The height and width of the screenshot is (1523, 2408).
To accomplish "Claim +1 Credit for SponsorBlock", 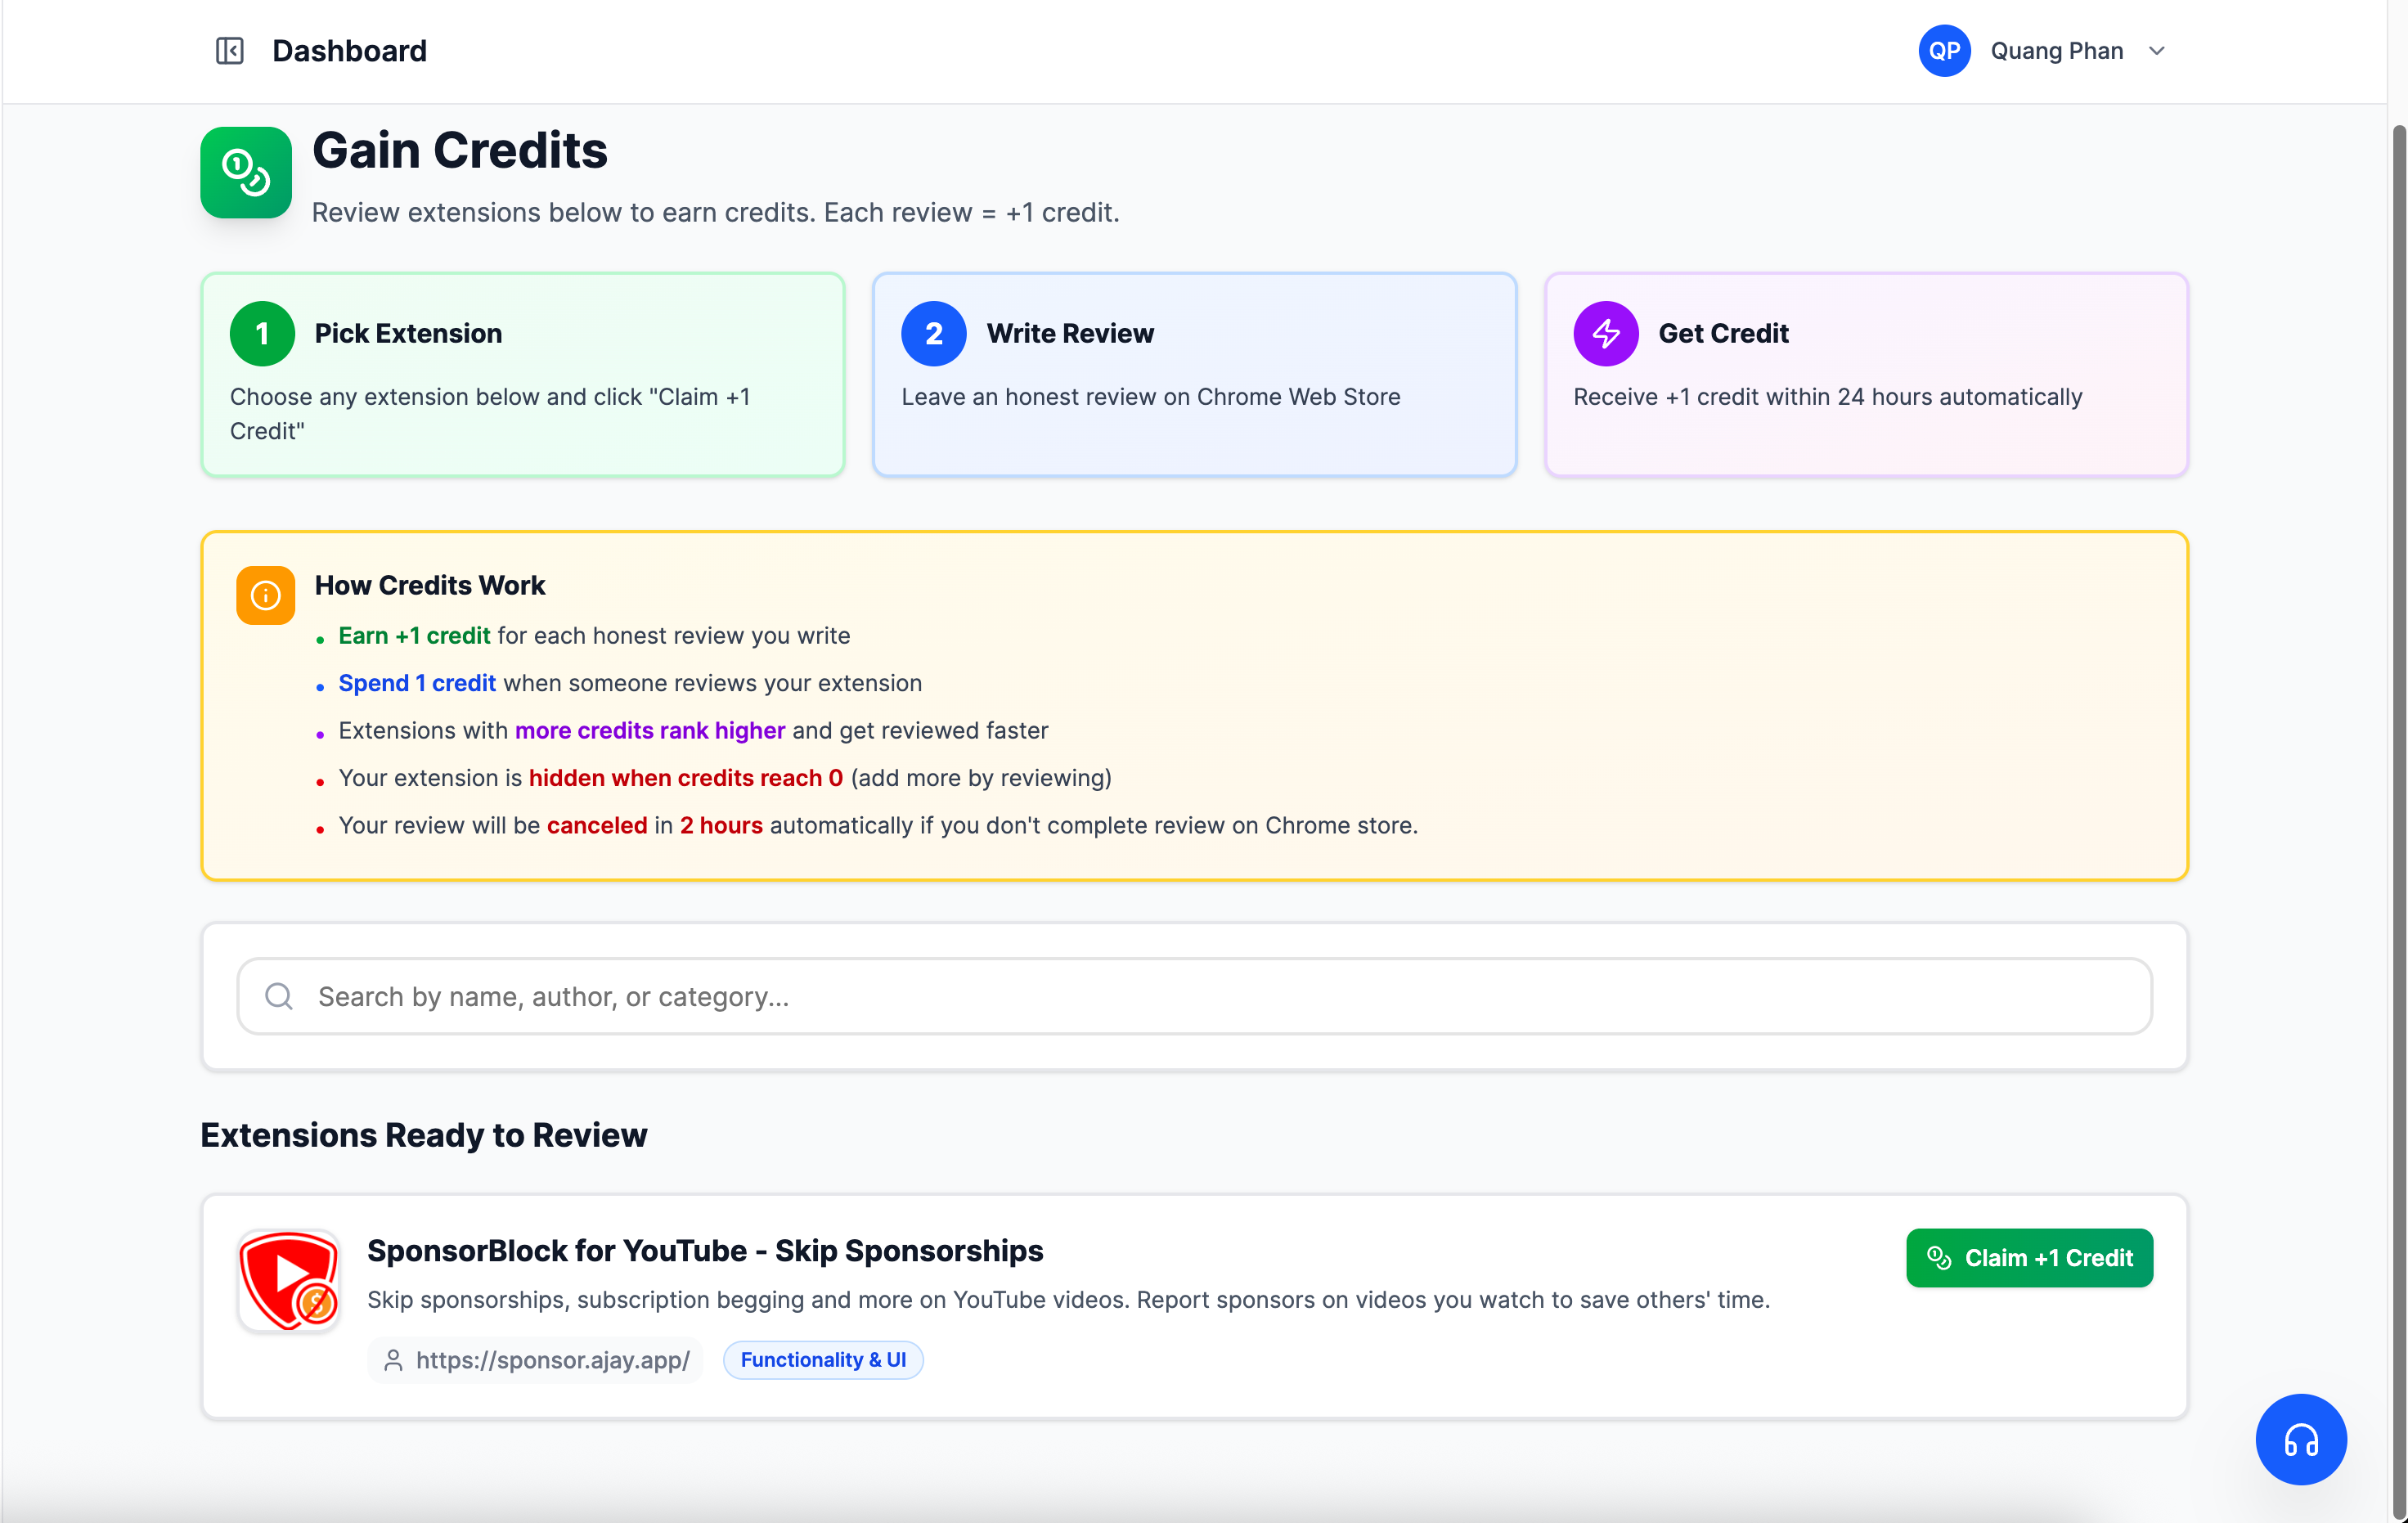I will coord(2029,1258).
